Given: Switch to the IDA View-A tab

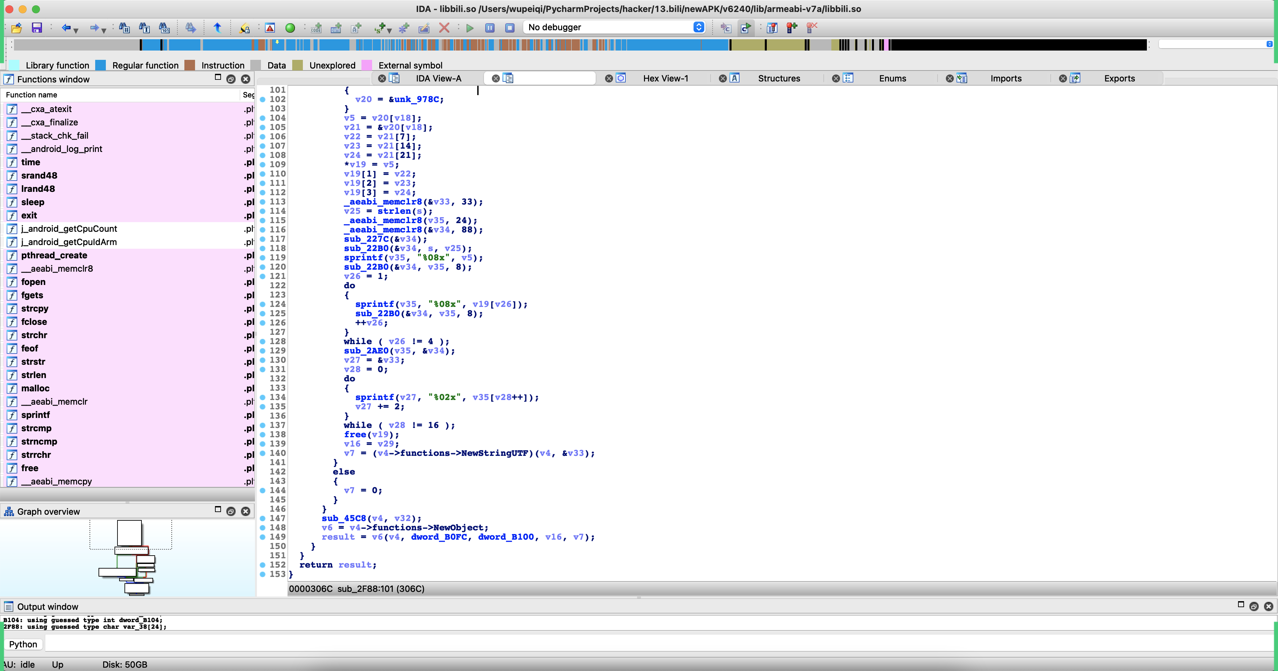Looking at the screenshot, I should (439, 78).
